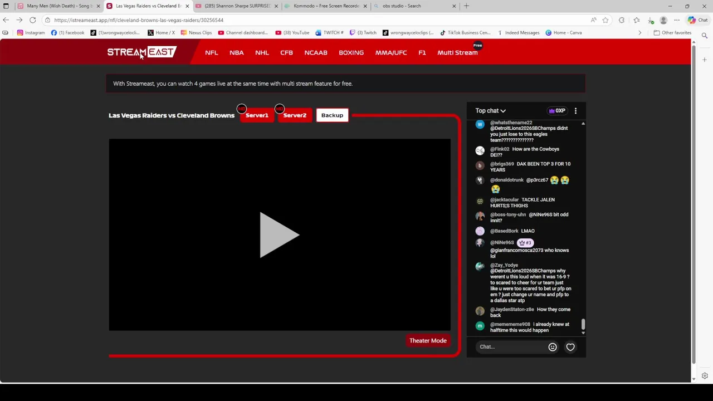This screenshot has width=713, height=401.
Task: Enable Theater Mode
Action: [428, 340]
